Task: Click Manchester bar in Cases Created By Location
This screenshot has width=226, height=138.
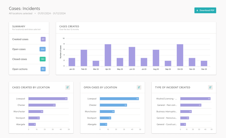Action: [x=36, y=112]
